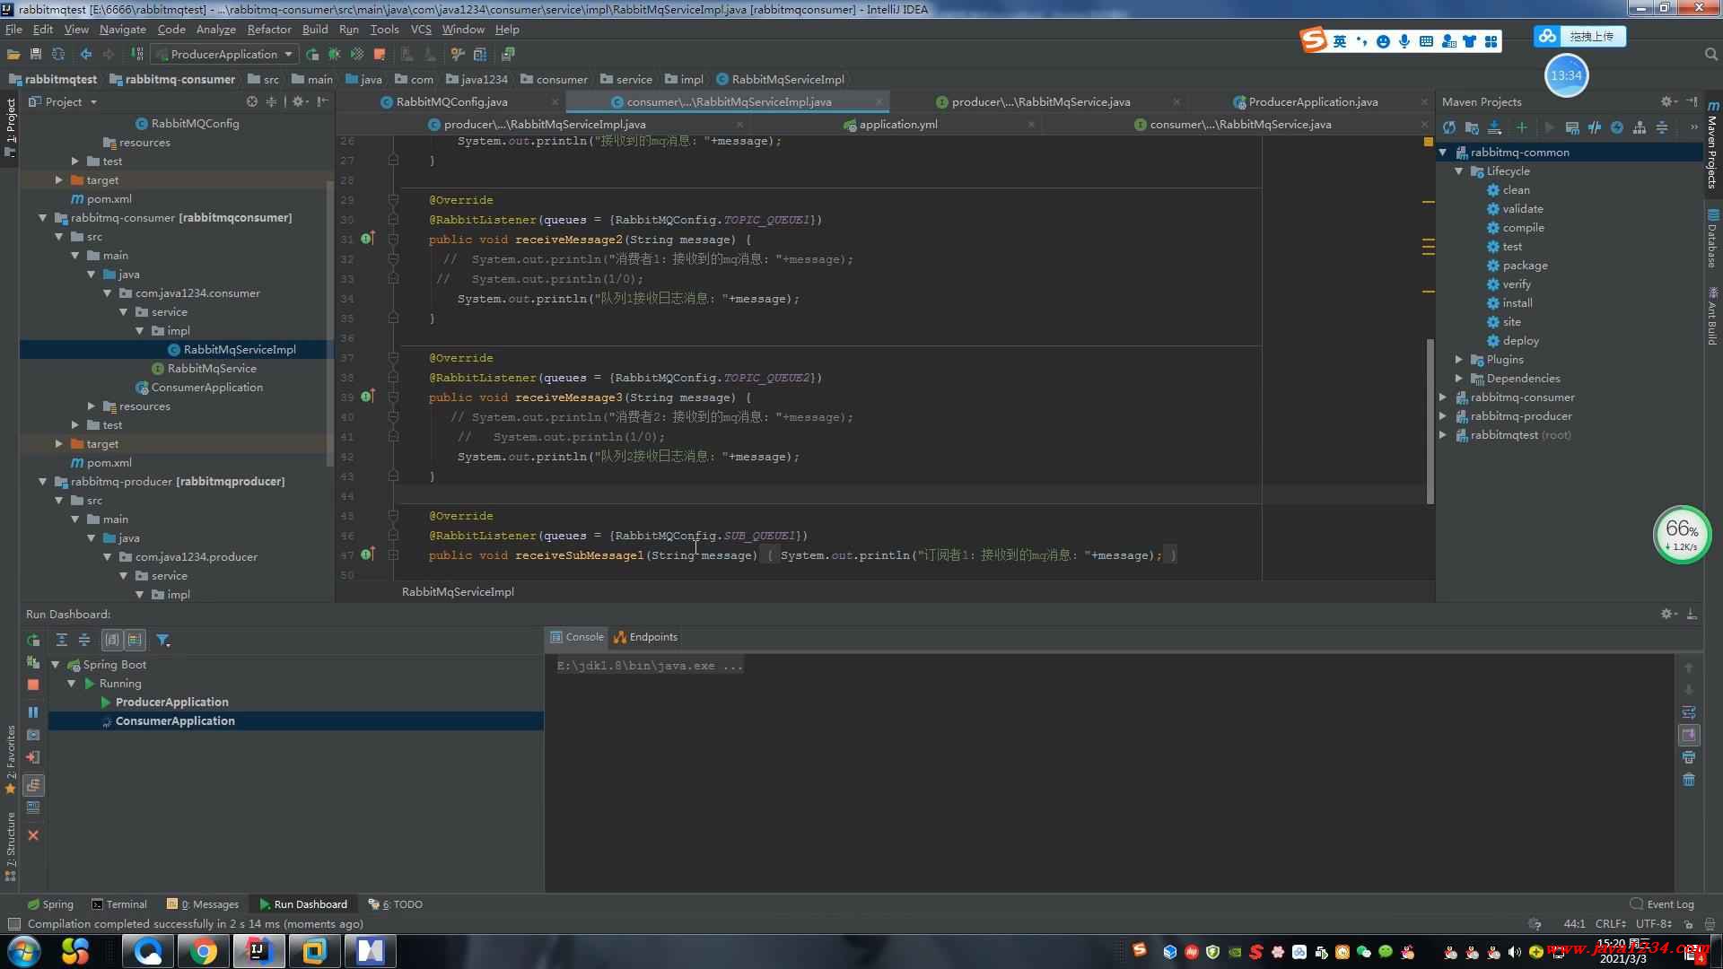Click the Rerun icon in main toolbar
1723x969 pixels.
click(x=312, y=54)
